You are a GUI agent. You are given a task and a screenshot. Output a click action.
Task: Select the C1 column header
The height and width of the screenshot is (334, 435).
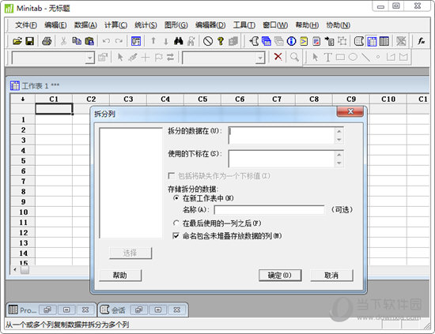[x=54, y=99]
